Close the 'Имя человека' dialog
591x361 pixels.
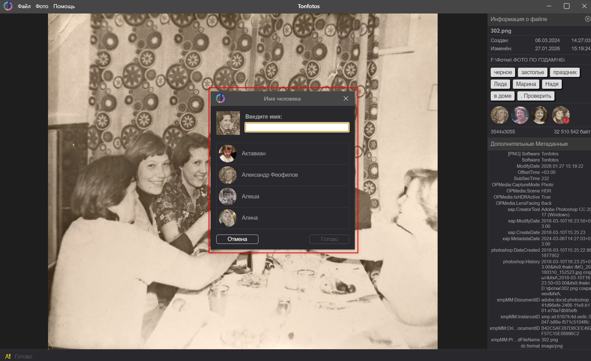tap(346, 99)
